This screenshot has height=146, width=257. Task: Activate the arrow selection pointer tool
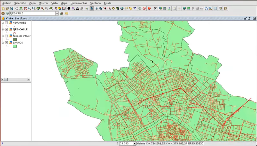(x=92, y=8)
